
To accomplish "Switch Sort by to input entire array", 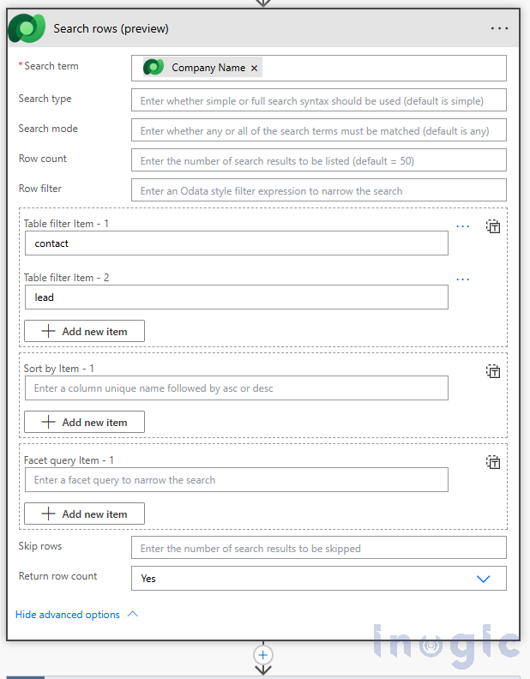I will coord(493,371).
